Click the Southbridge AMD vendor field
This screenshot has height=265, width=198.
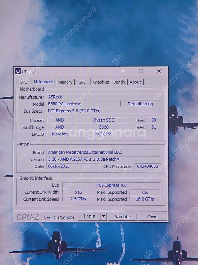coord(60,127)
